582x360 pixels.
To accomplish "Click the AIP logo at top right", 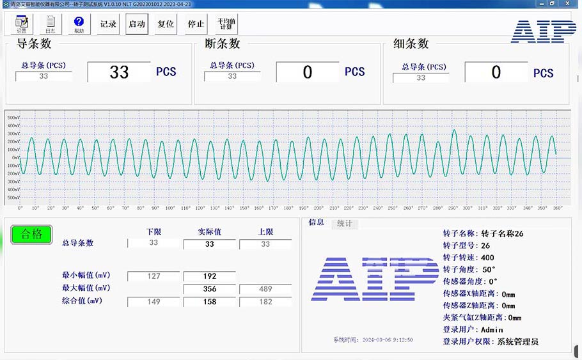I will 543,31.
